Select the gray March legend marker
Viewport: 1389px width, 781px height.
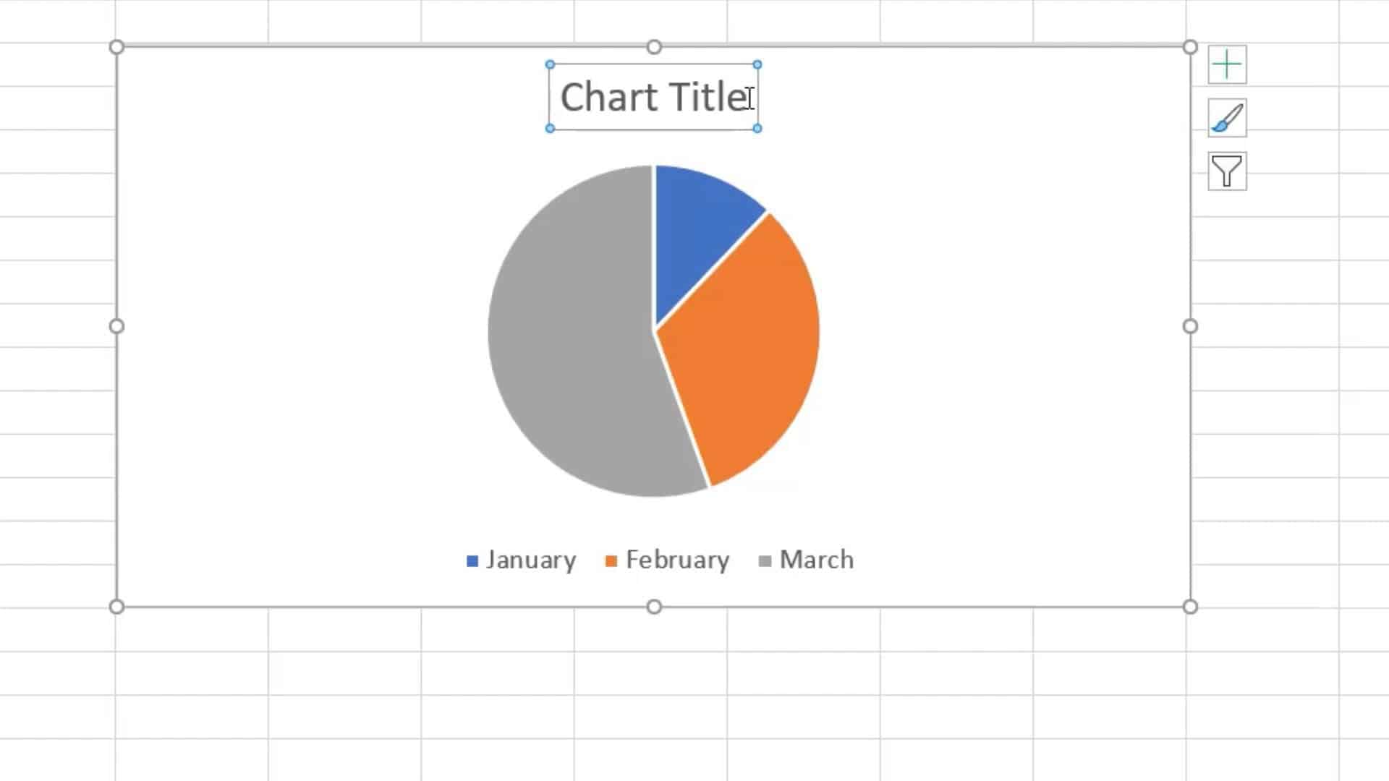tap(763, 559)
